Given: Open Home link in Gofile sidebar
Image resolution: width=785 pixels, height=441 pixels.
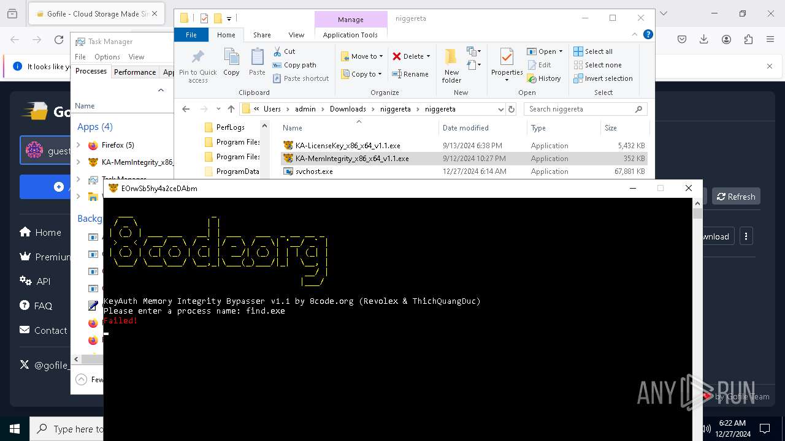Looking at the screenshot, I should pyautogui.click(x=40, y=232).
